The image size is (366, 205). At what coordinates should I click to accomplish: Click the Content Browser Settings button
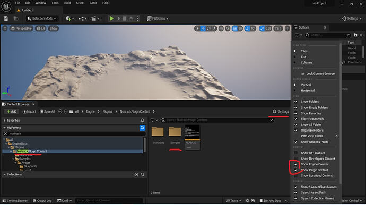281,111
